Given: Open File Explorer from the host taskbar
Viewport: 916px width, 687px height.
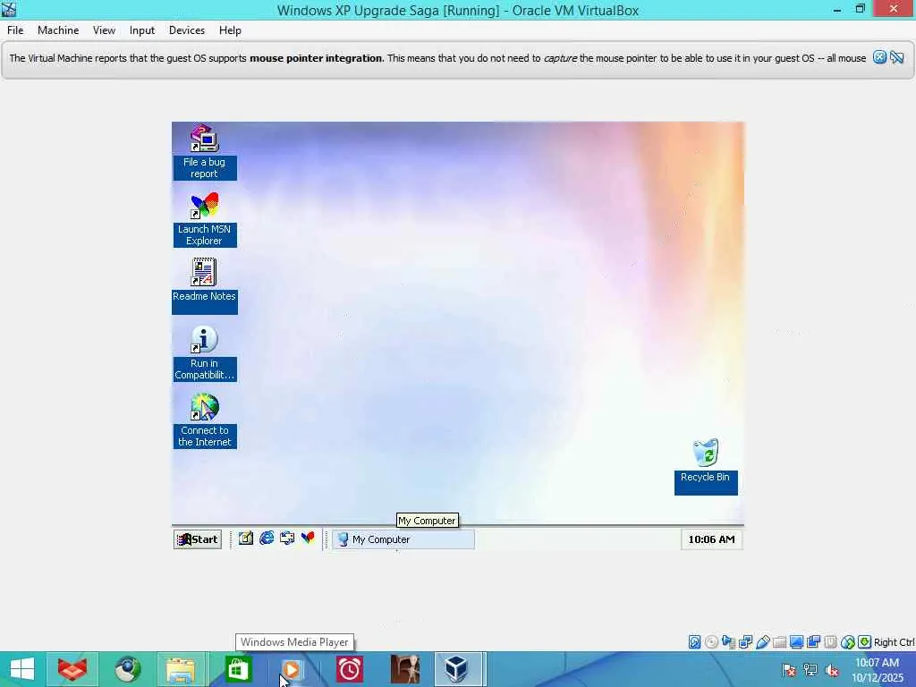Looking at the screenshot, I should click(181, 669).
